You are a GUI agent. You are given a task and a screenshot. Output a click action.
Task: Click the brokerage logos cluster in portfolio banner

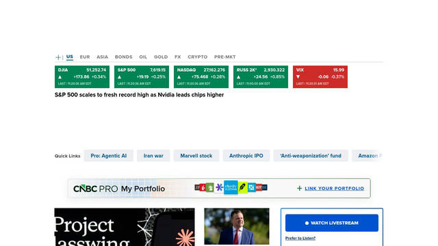(231, 187)
